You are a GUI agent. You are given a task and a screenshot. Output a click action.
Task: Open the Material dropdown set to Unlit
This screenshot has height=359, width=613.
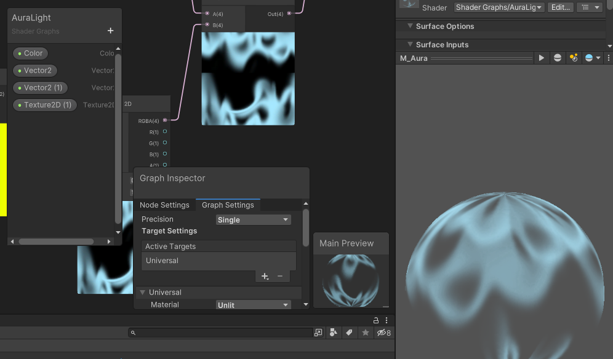coord(253,305)
